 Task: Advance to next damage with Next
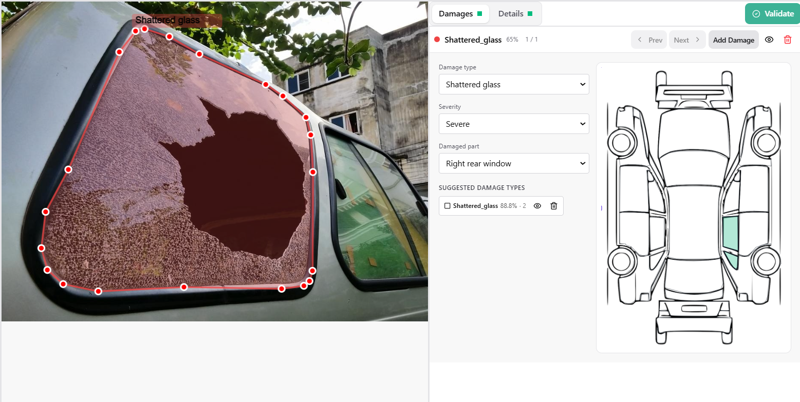coord(687,40)
